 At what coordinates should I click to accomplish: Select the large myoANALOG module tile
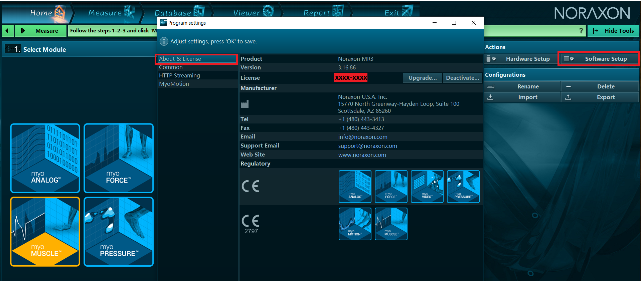click(x=45, y=158)
